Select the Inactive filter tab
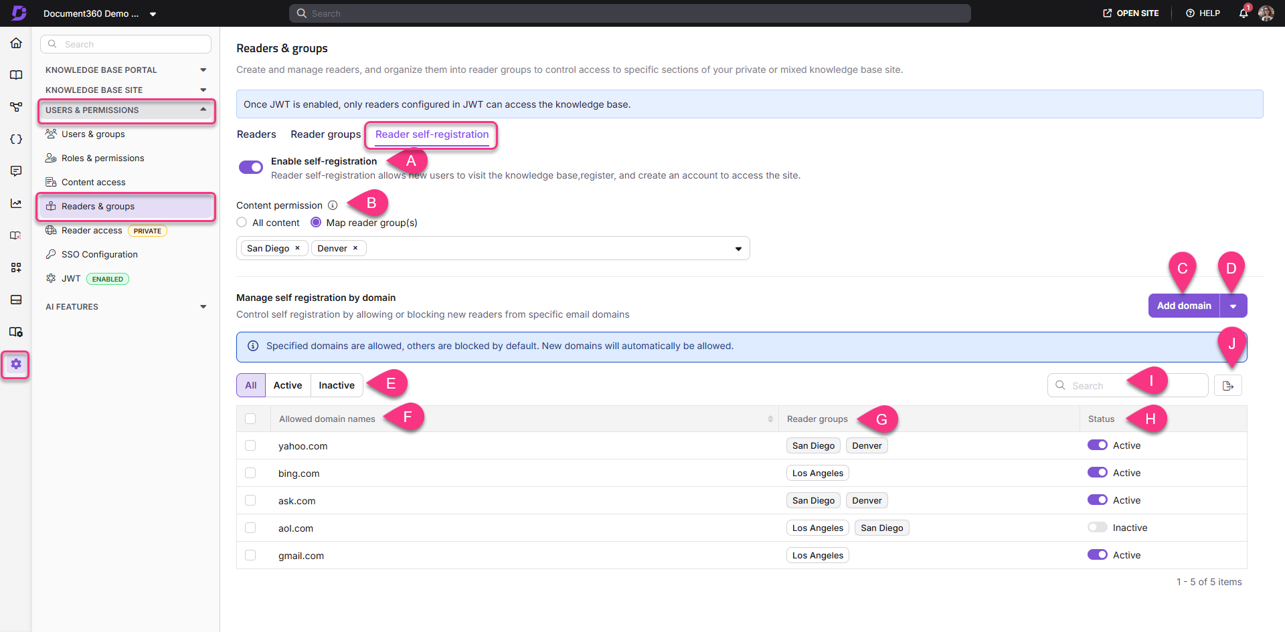1285x632 pixels. [x=337, y=385]
